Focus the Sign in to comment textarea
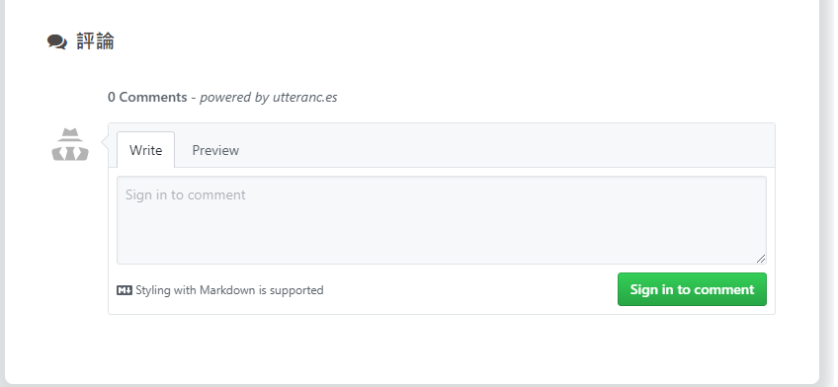The width and height of the screenshot is (838, 387). 442,220
